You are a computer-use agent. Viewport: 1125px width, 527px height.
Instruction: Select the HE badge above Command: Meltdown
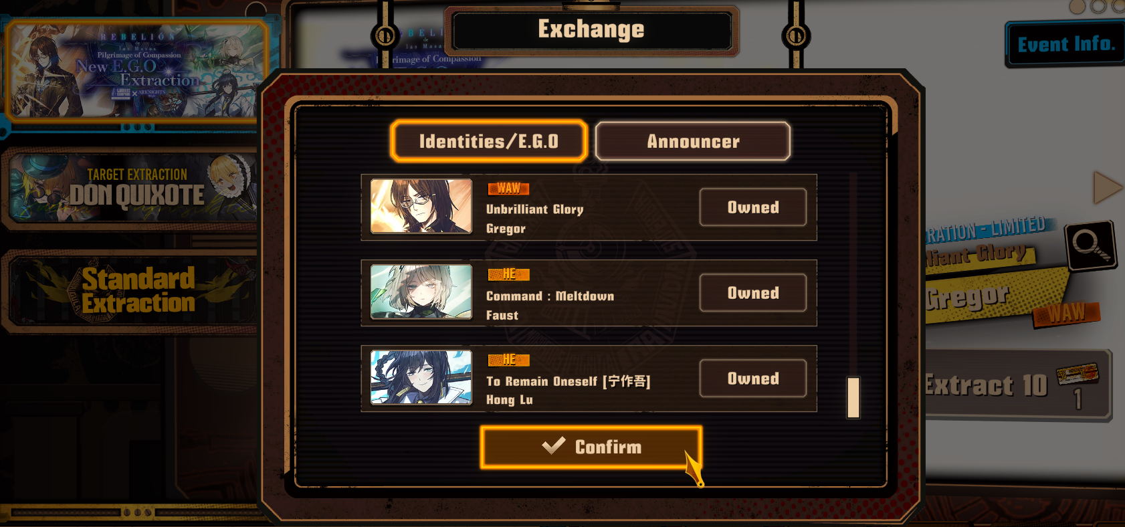(508, 274)
